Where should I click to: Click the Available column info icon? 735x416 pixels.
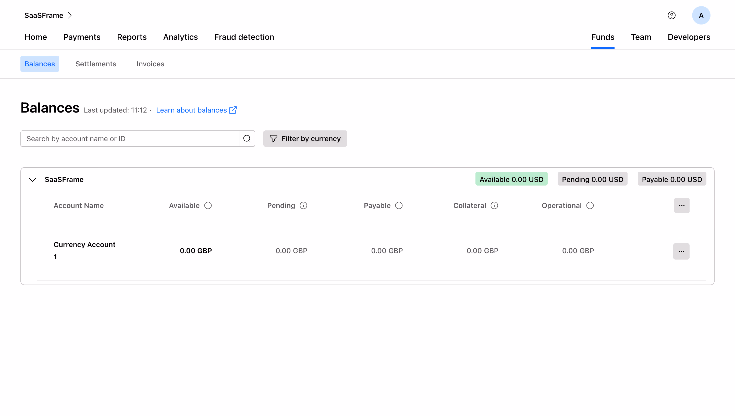(x=208, y=205)
